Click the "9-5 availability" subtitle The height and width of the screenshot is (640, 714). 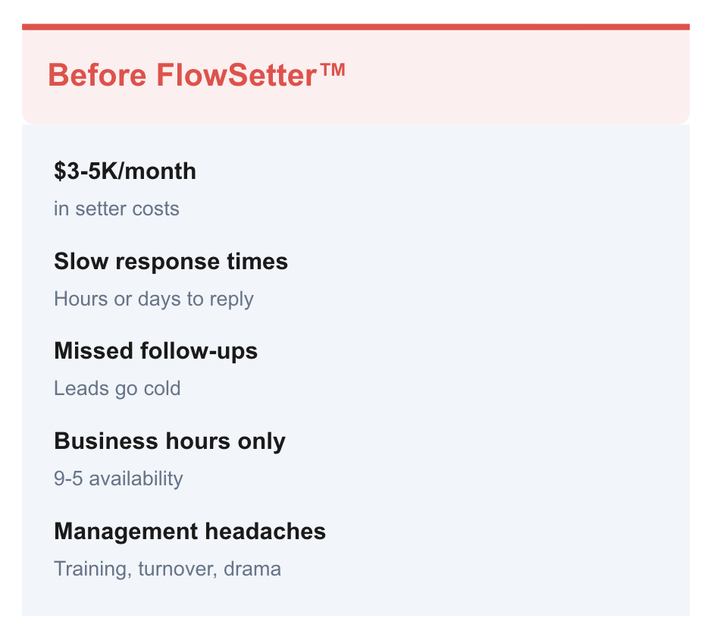(x=118, y=478)
